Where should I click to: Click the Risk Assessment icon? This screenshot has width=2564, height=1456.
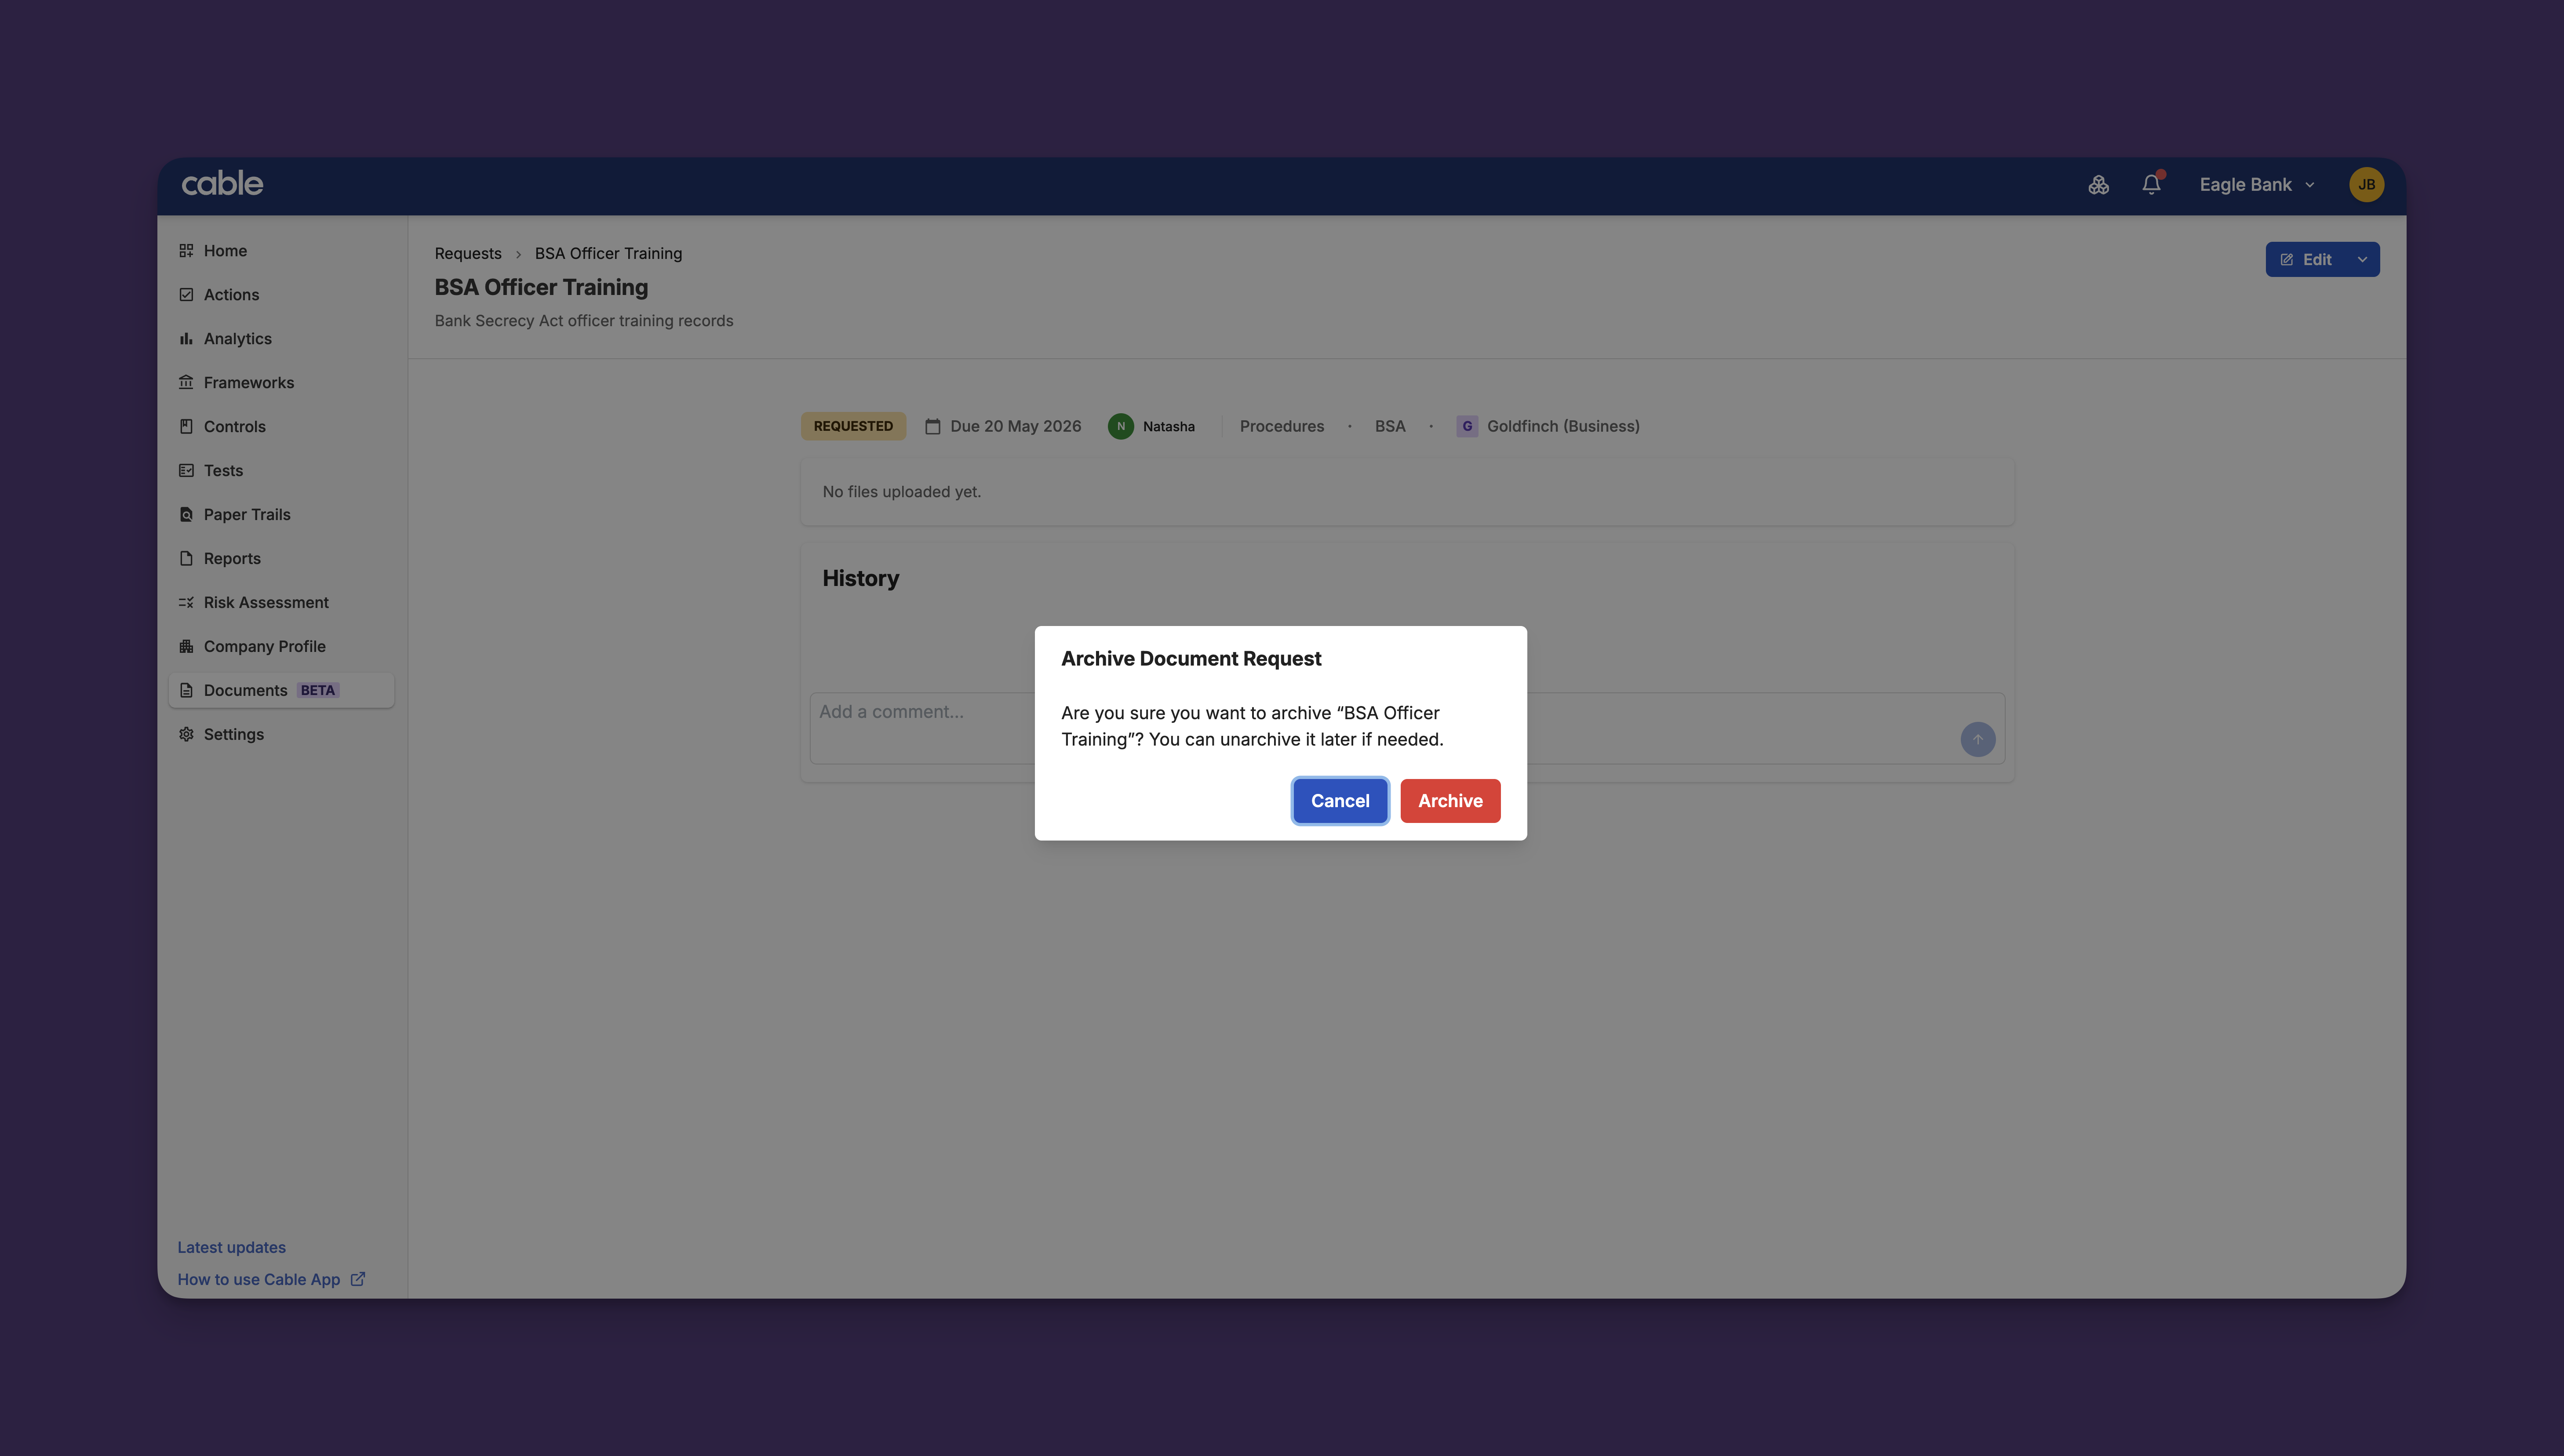point(186,603)
